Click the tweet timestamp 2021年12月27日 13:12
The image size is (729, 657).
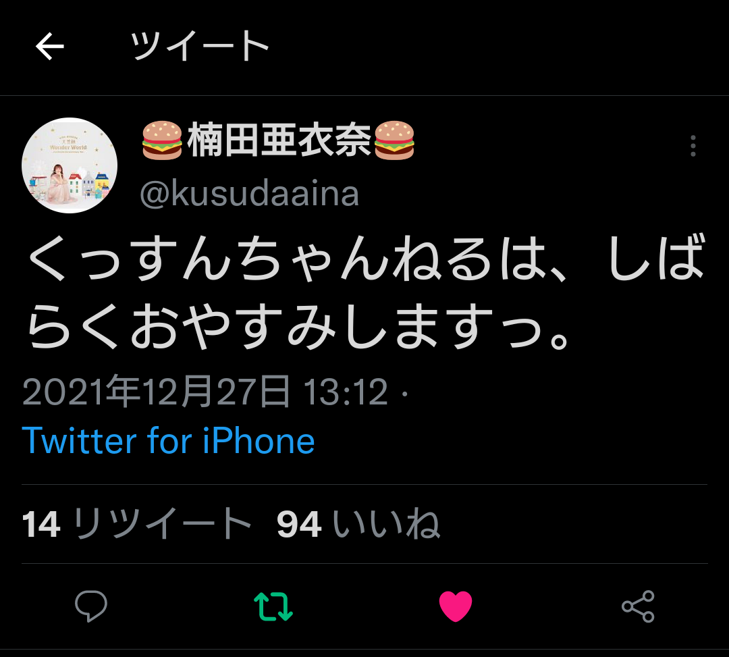(205, 392)
